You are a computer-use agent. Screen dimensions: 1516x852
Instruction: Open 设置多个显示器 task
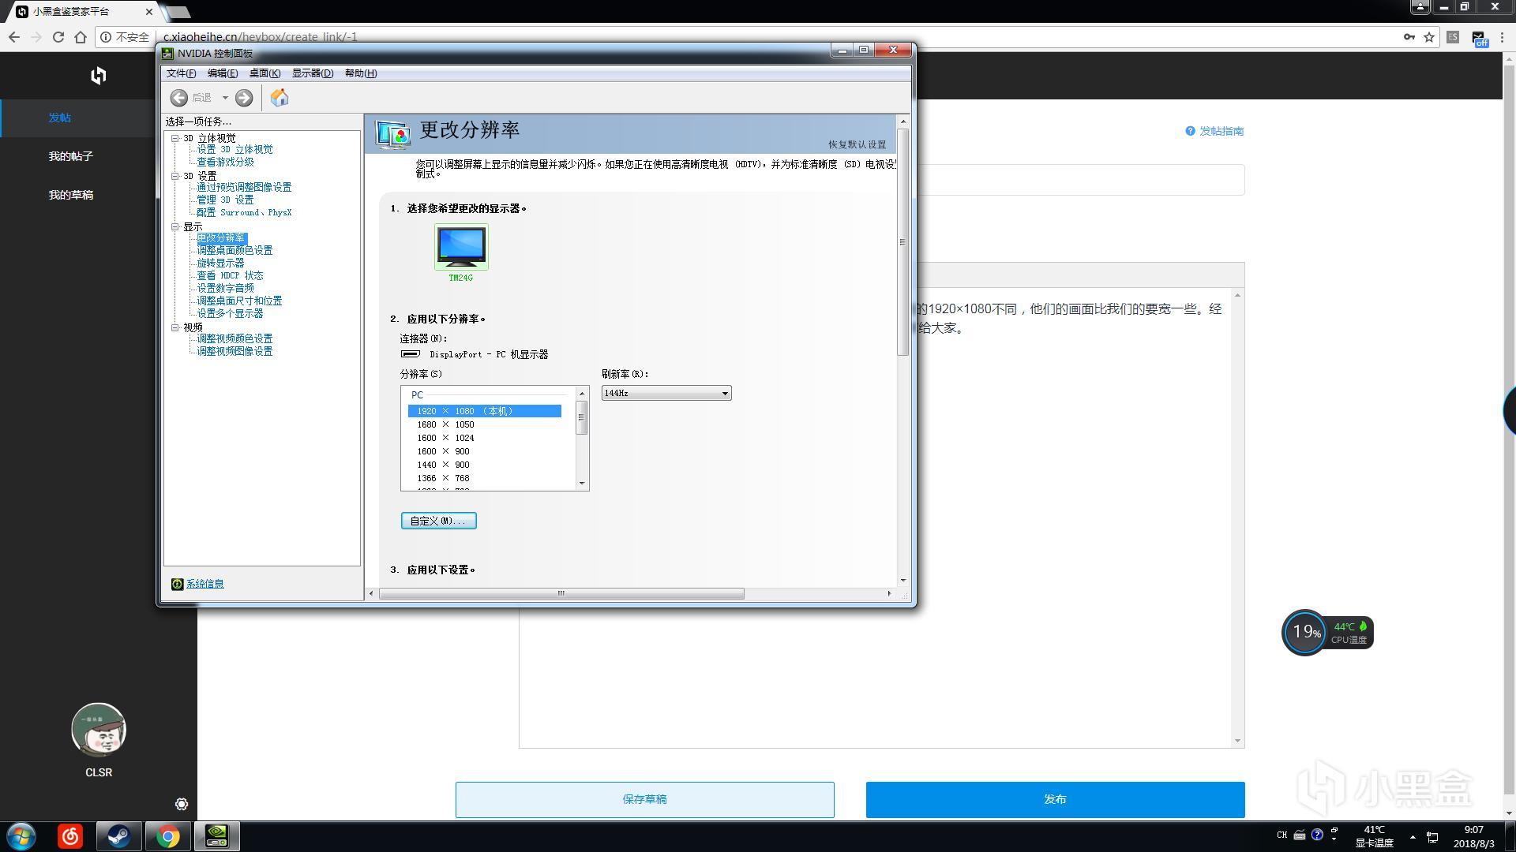click(x=230, y=313)
